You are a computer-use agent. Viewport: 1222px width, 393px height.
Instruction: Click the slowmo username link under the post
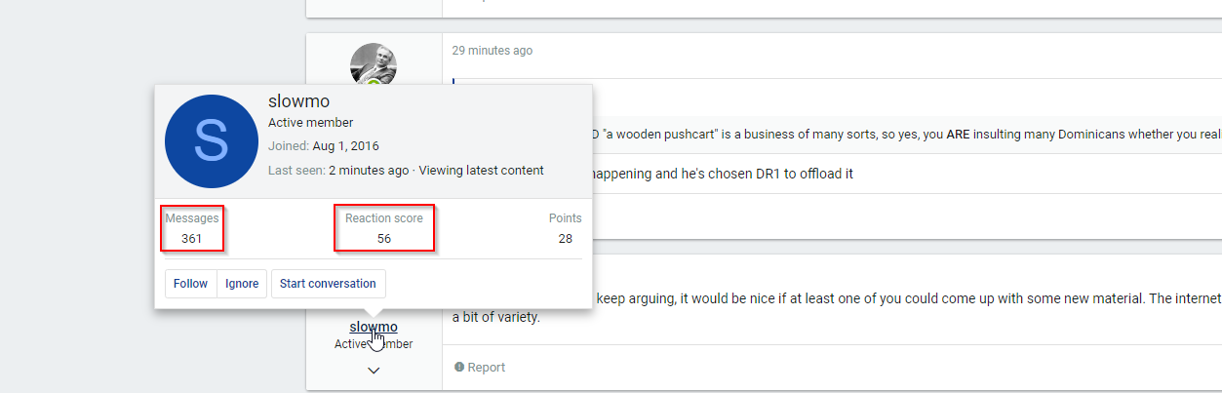pyautogui.click(x=374, y=327)
